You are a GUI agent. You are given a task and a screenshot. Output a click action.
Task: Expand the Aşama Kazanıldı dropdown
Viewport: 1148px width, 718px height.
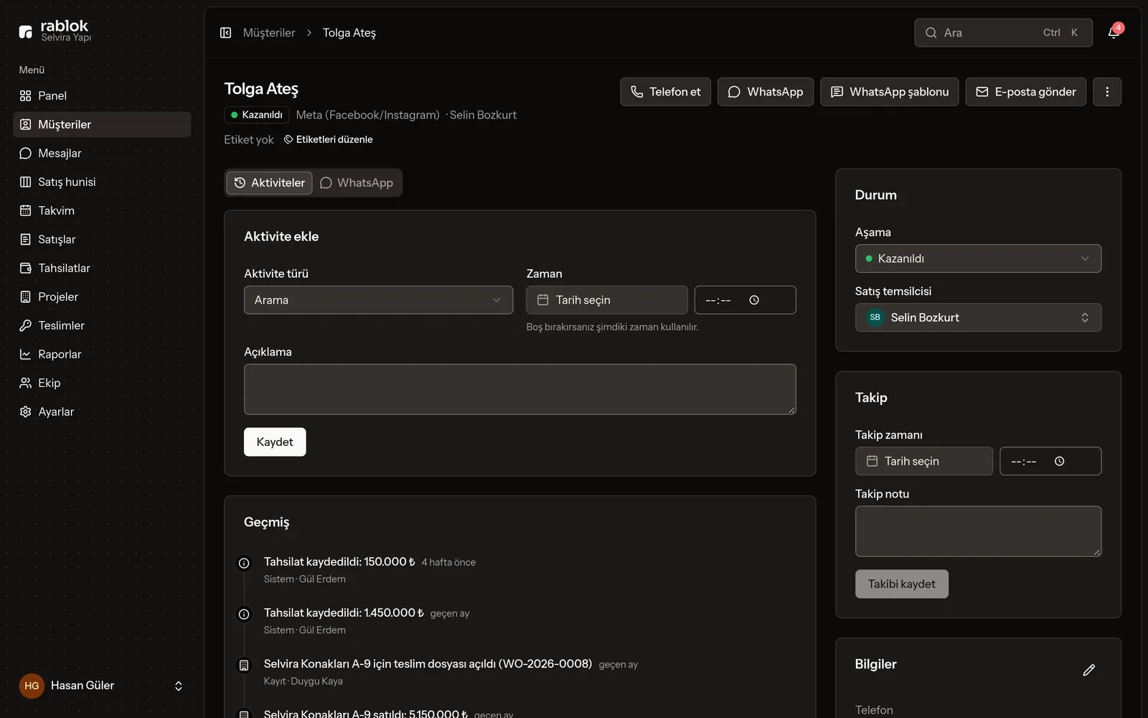click(978, 258)
